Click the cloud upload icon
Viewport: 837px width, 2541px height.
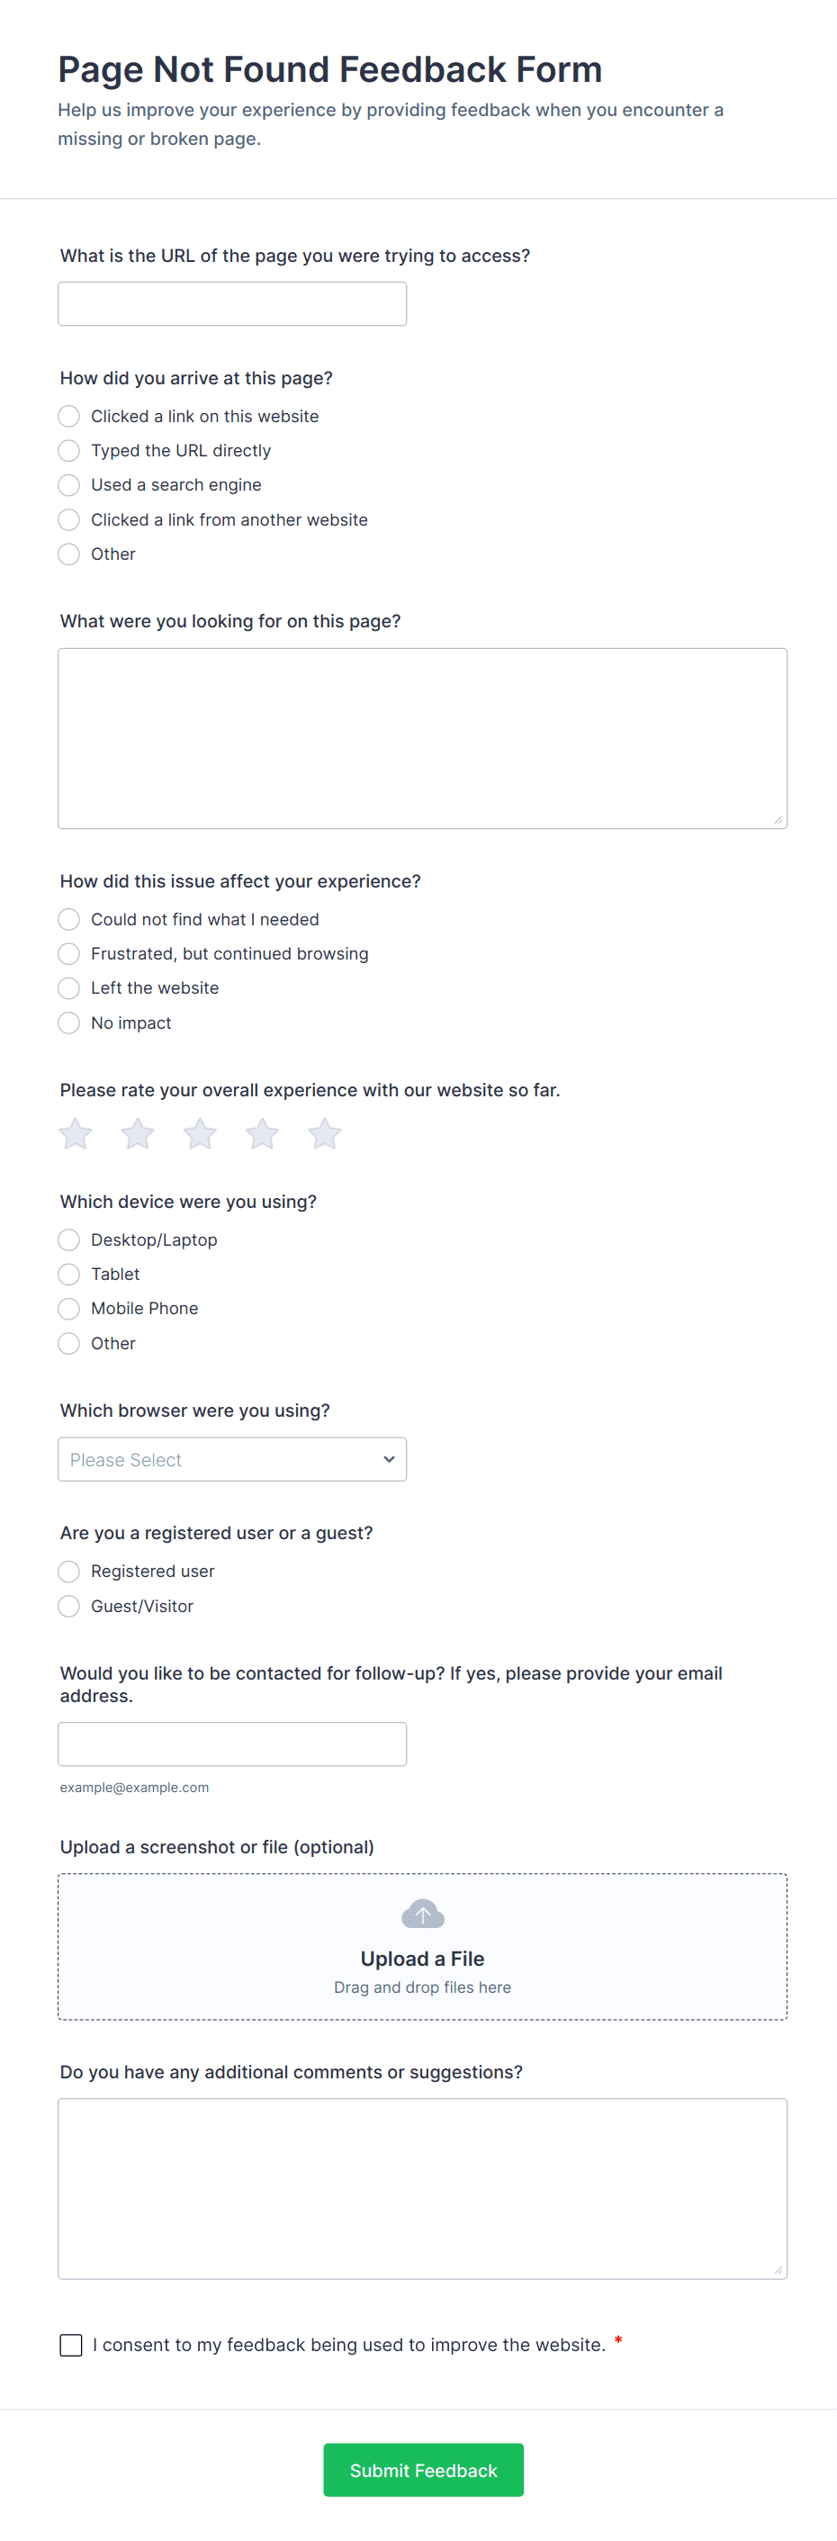(x=423, y=1915)
